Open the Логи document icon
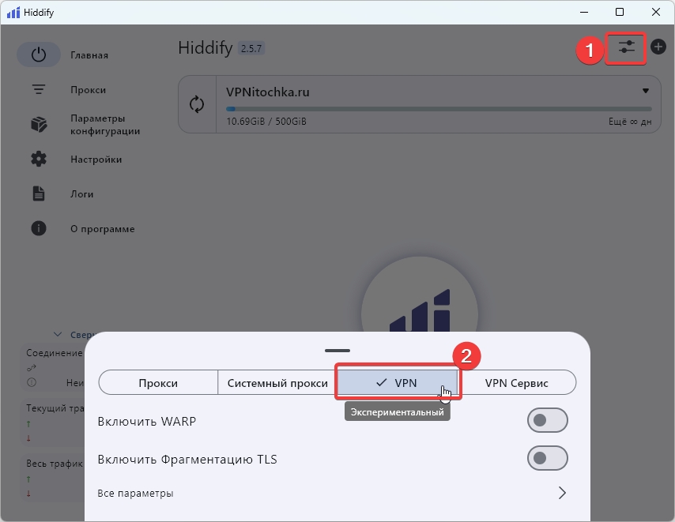This screenshot has height=522, width=675. pos(39,194)
